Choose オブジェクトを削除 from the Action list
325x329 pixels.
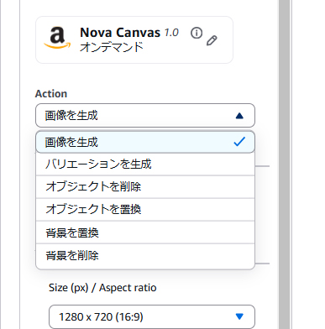[145, 187]
